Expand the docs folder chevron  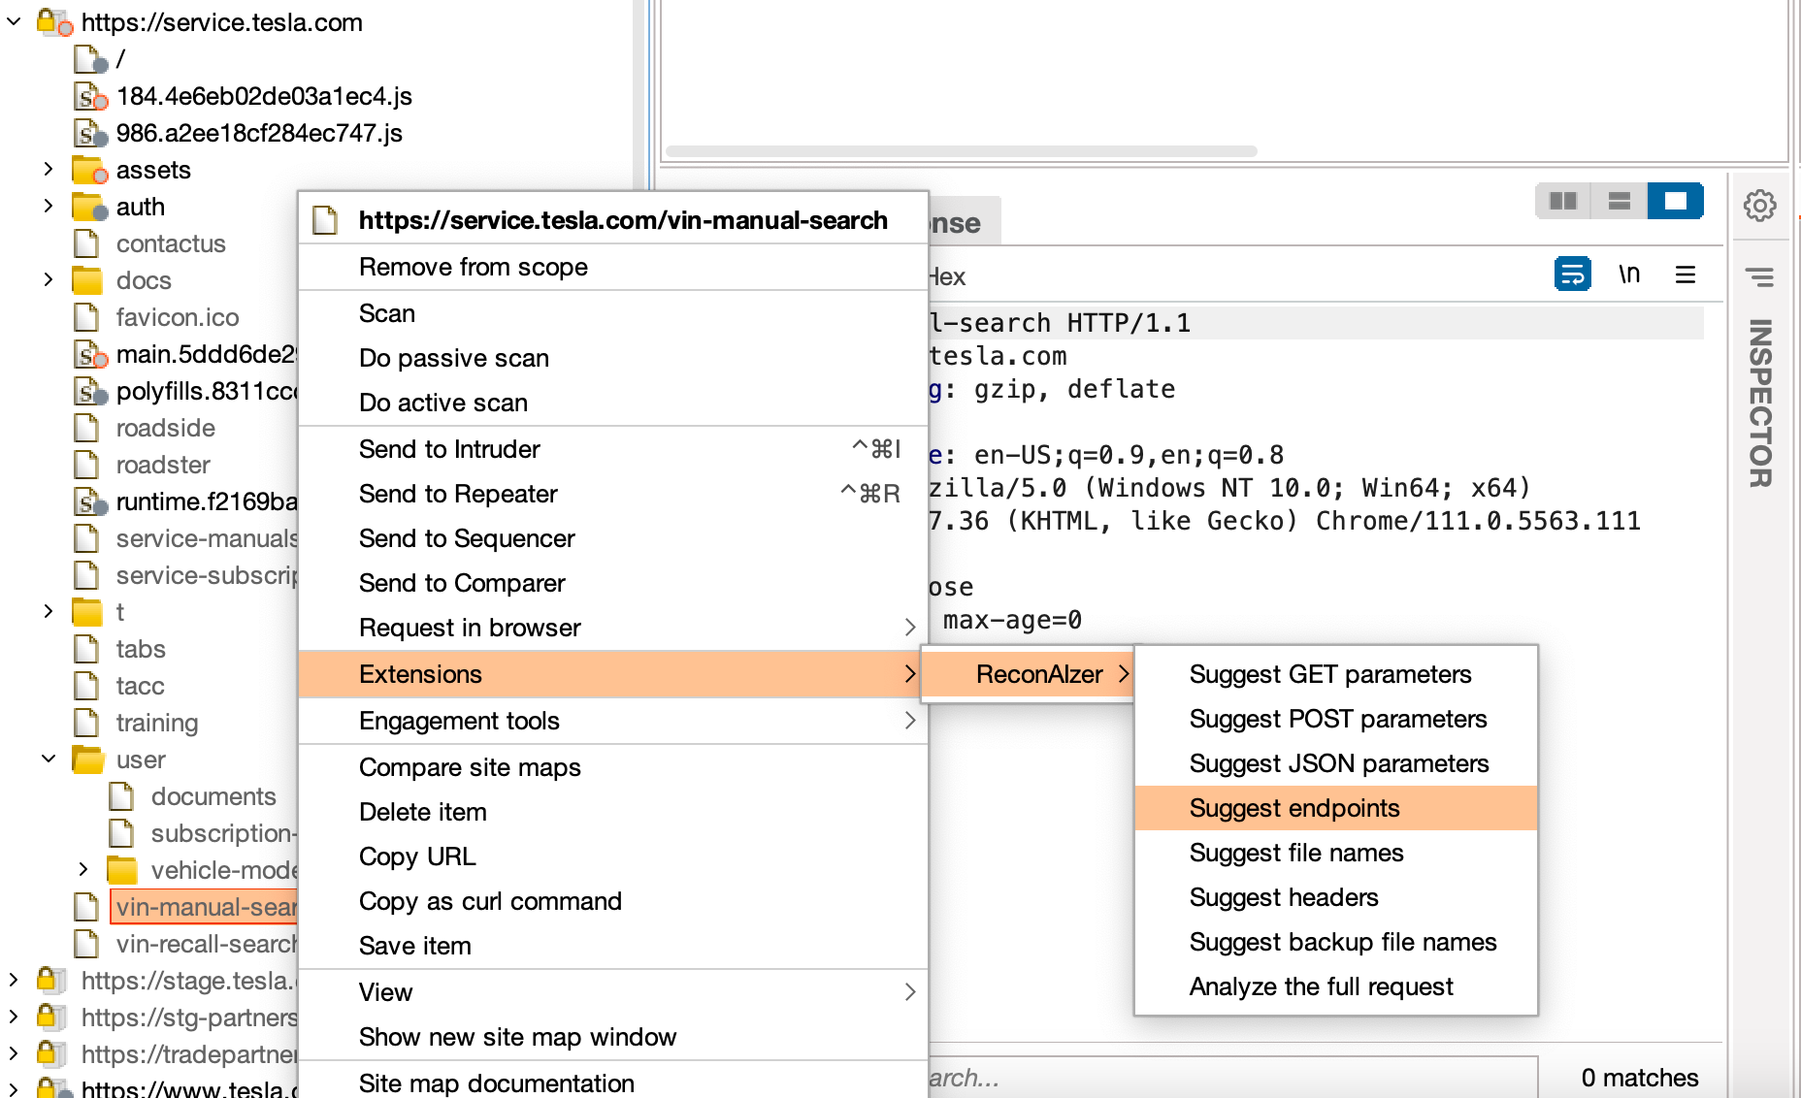tap(49, 280)
